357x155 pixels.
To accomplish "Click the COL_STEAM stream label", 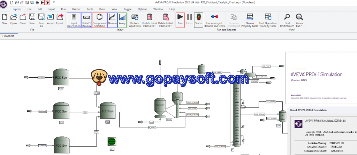I will 220,147.
